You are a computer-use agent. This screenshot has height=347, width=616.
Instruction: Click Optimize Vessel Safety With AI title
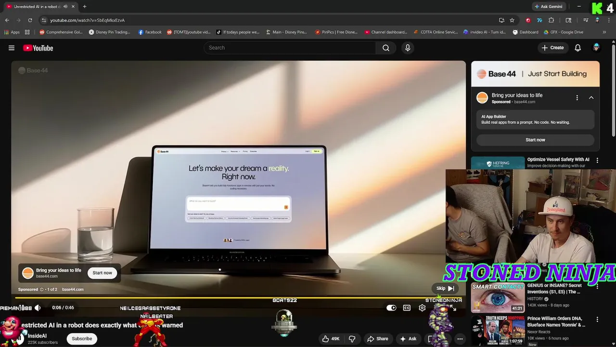(x=558, y=160)
